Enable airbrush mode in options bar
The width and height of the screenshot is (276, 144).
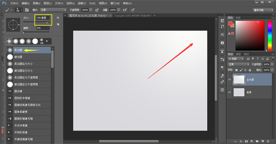(x=124, y=10)
